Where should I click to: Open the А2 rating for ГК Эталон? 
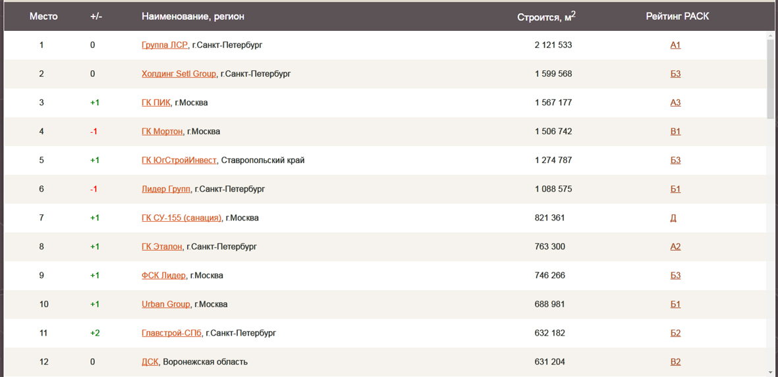click(x=675, y=247)
